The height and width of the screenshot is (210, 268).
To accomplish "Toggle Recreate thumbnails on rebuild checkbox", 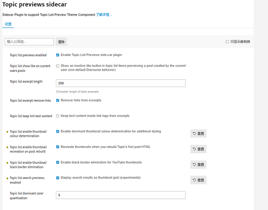I will [x=58, y=147].
